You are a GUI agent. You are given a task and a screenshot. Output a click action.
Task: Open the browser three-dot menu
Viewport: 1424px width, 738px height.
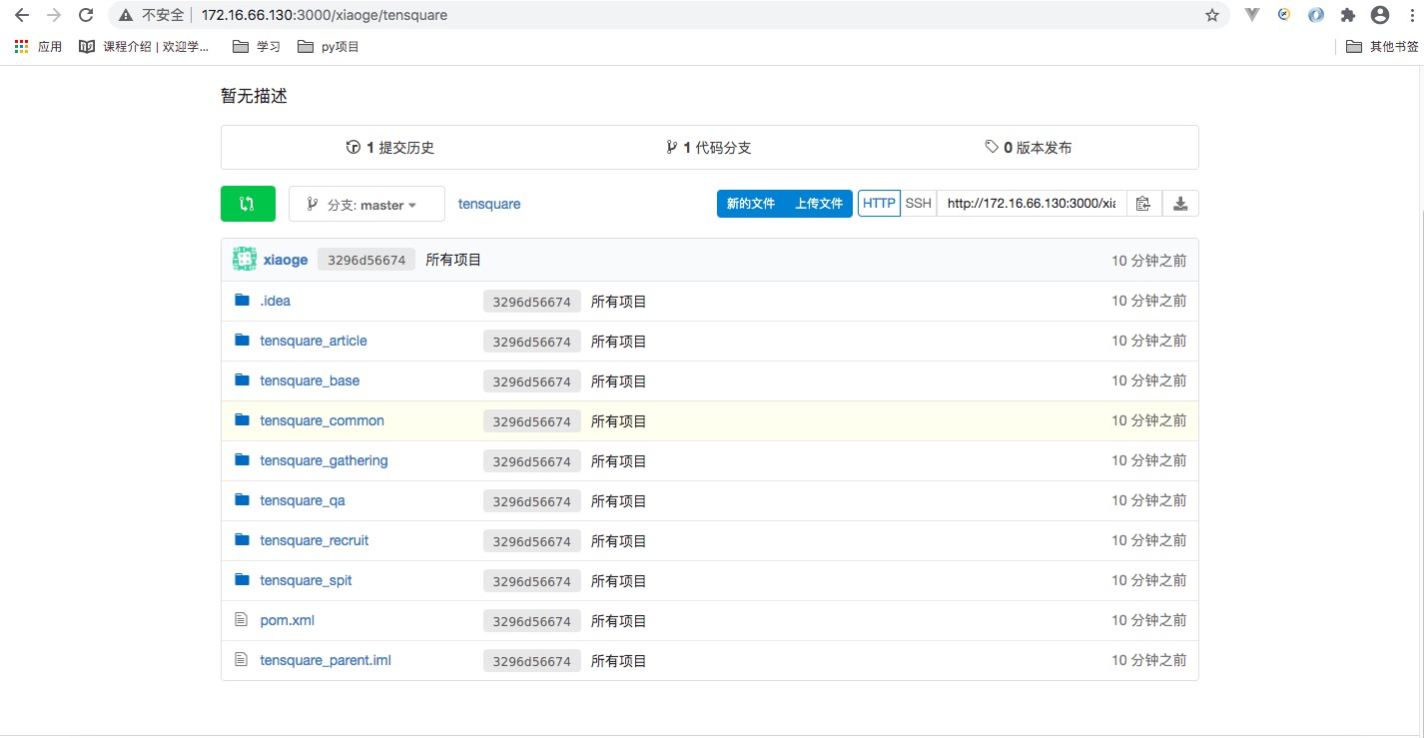[1412, 15]
